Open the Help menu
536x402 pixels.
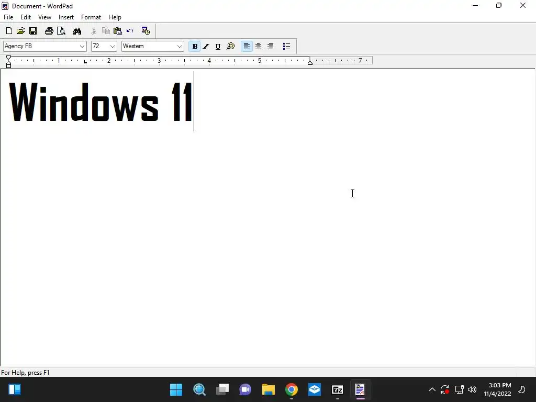click(115, 17)
